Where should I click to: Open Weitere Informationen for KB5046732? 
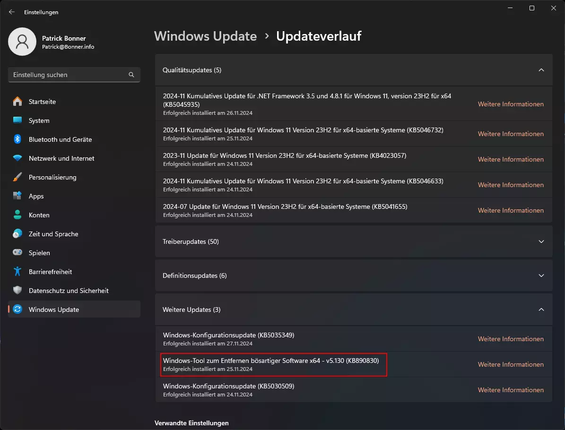pyautogui.click(x=511, y=134)
